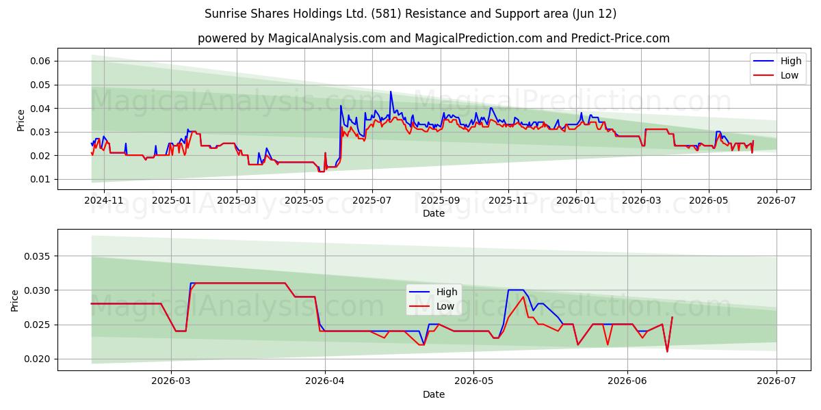Click the 2025-11 tick label
This screenshot has height=410, width=821.
tap(508, 201)
